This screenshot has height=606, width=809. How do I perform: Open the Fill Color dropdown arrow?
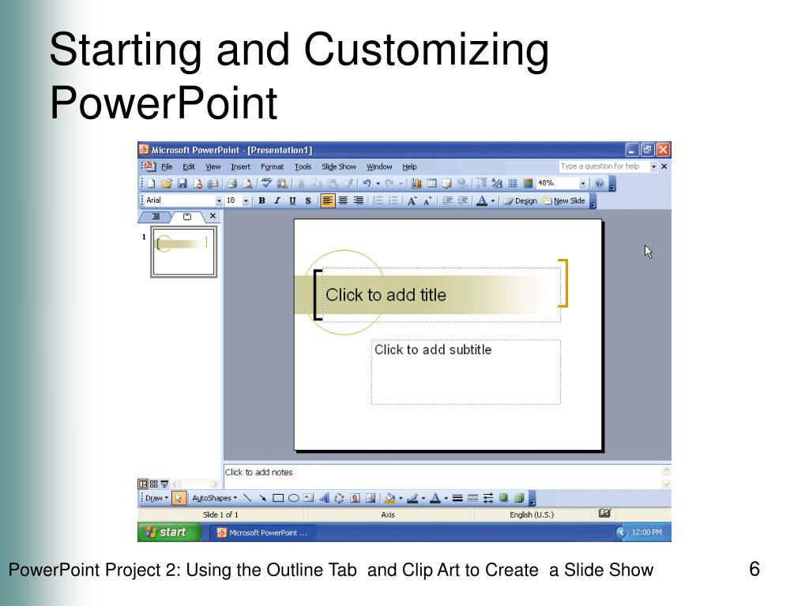401,499
